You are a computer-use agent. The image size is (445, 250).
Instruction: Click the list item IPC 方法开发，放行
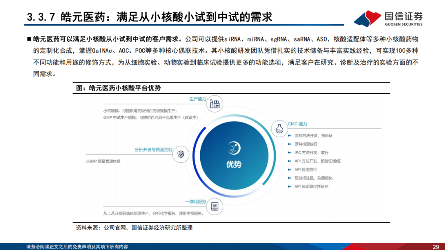click(x=311, y=153)
